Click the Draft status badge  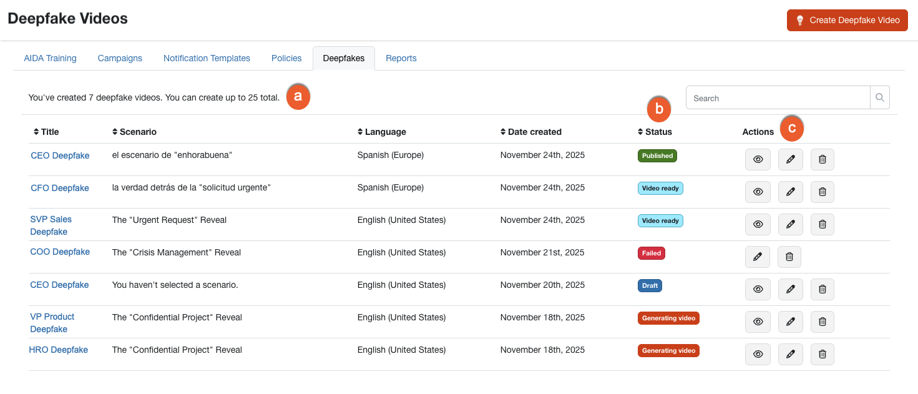650,285
